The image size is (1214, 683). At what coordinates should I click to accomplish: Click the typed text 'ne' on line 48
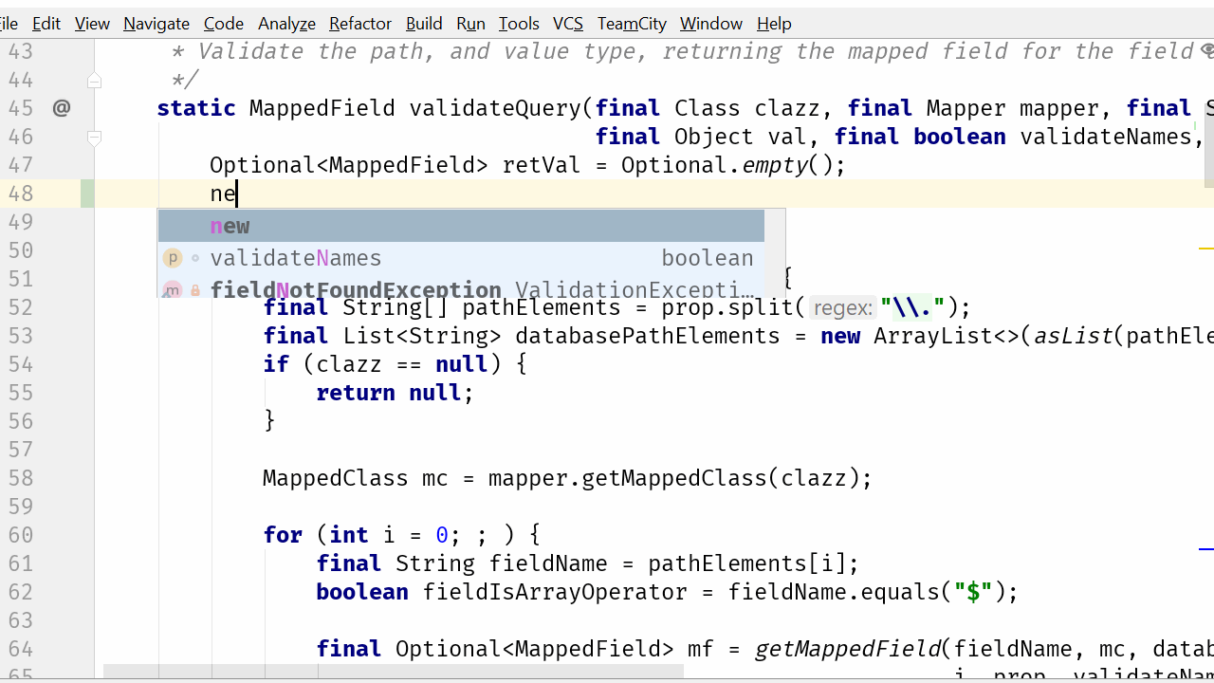(223, 194)
